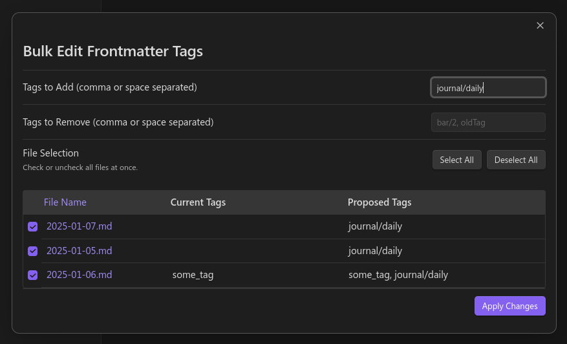
Task: Click the some_tag current tag cell
Action: pos(193,275)
